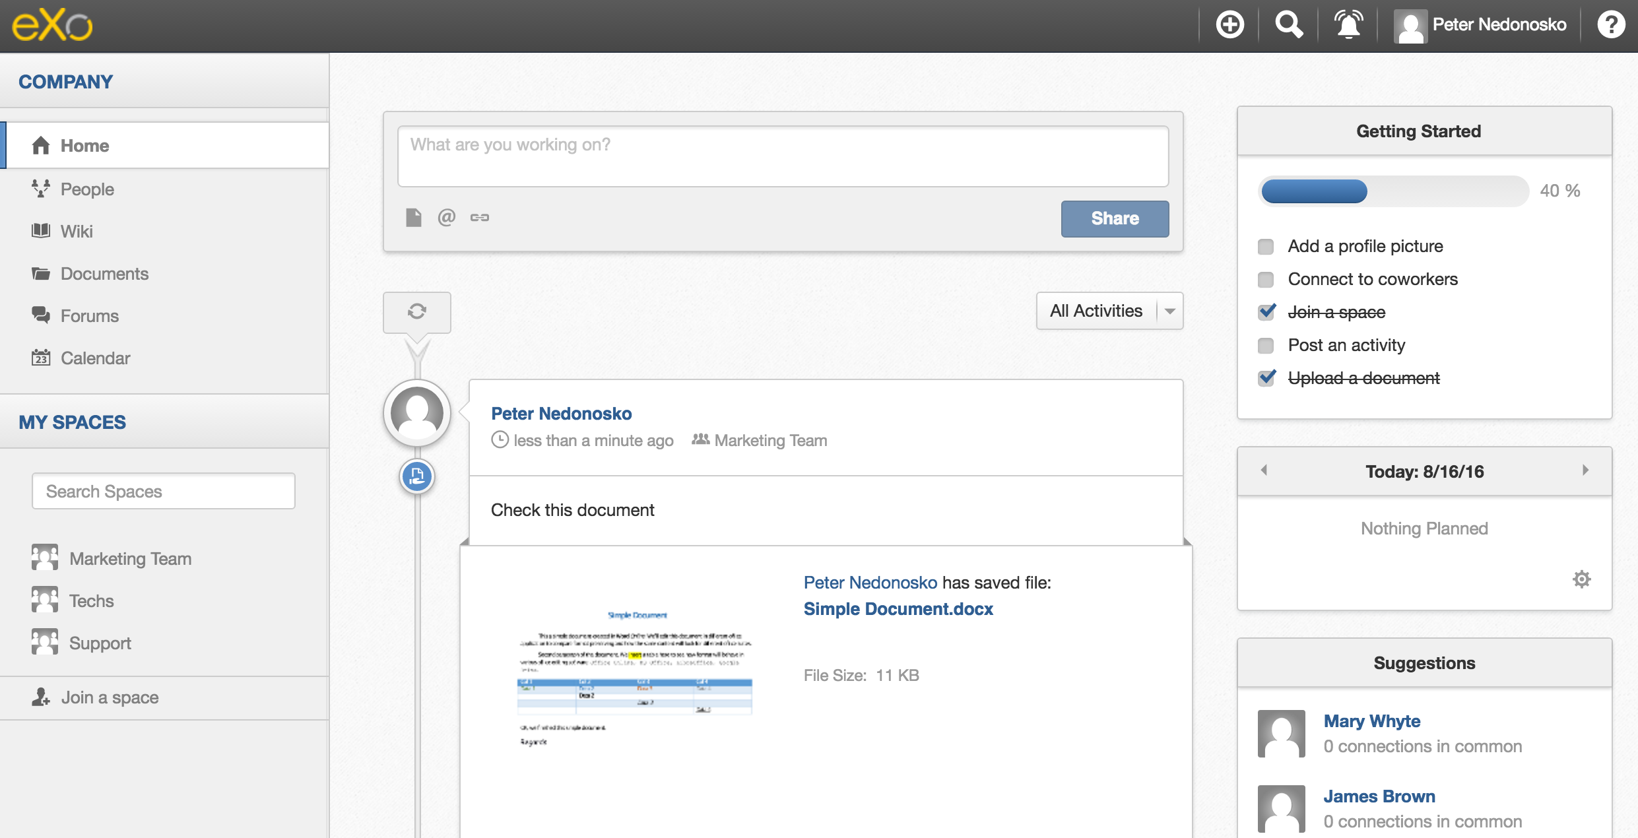Toggle the Join a space checkbox
1638x838 pixels.
(x=1266, y=312)
